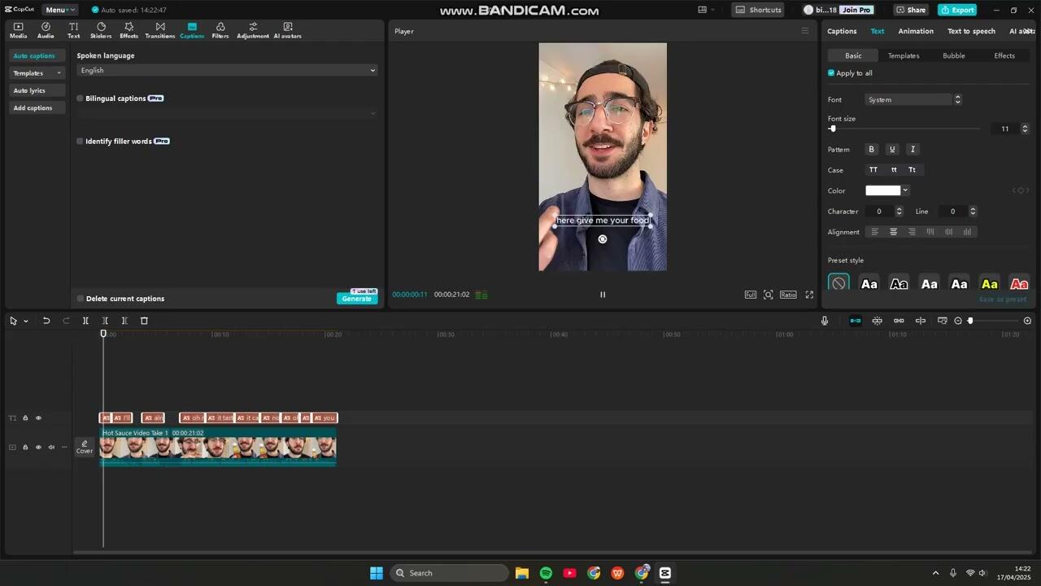Click the Generate captions button
Screen dimensions: 1041x586
tap(356, 299)
